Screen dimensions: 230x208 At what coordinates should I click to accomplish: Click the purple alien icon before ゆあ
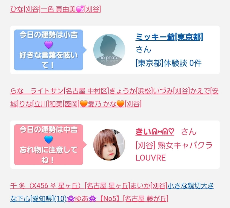[71, 199]
